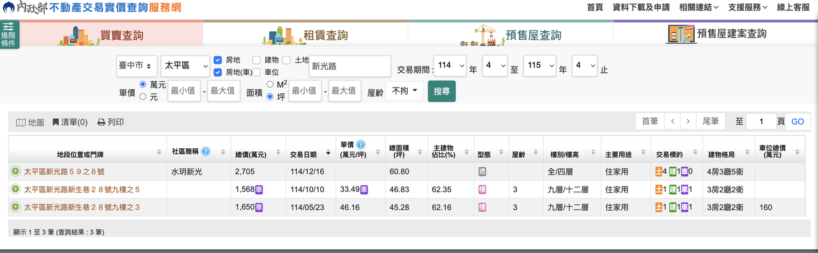The image size is (818, 253).
Task: Switch to the 預售屋建案查詢 tab
Action: coord(715,33)
